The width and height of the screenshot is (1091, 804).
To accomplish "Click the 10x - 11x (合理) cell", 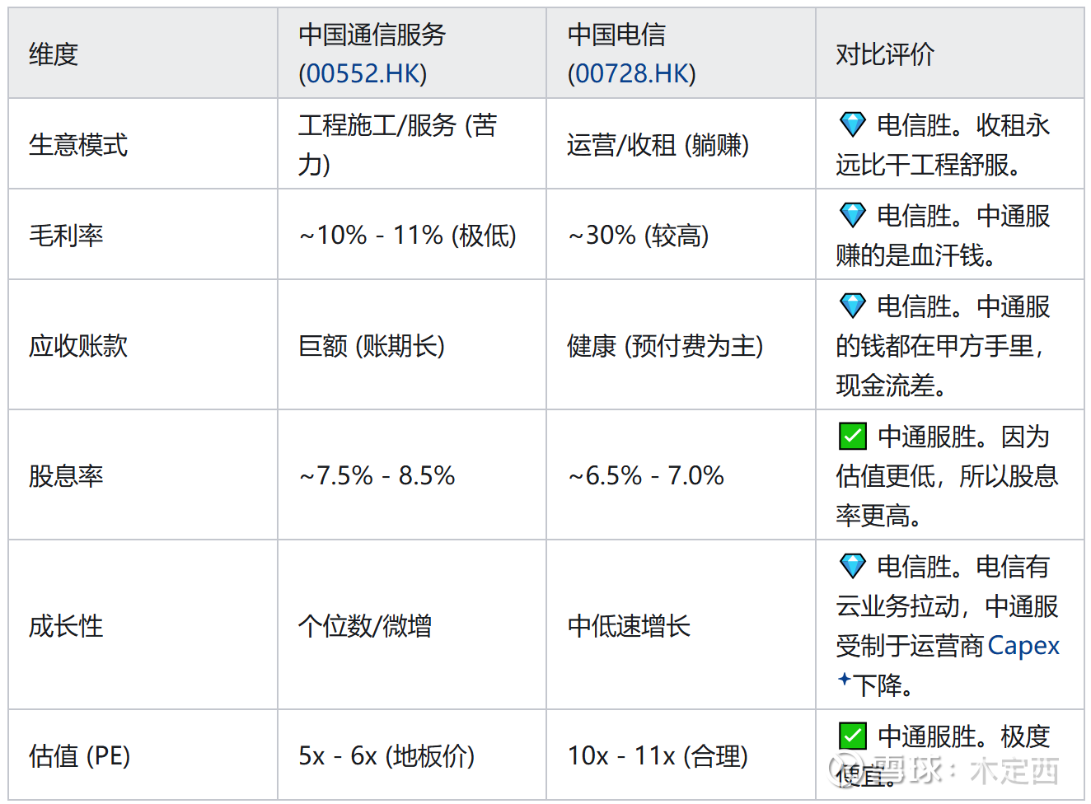I will pyautogui.click(x=658, y=755).
